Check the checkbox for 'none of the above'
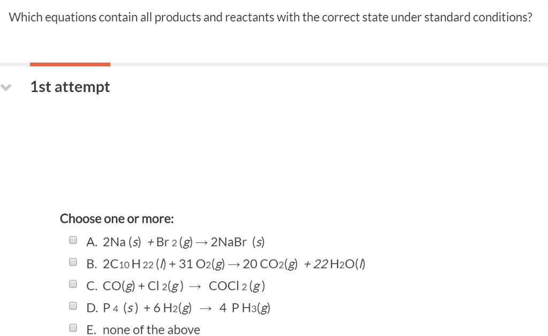Screen dimensions: 548x336 click(x=73, y=327)
